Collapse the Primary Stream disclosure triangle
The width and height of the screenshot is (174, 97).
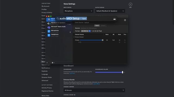[x=74, y=37]
